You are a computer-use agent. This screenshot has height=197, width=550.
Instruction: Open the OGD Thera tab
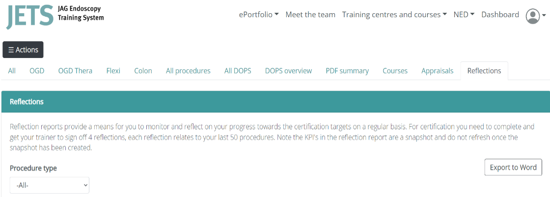[x=75, y=71]
